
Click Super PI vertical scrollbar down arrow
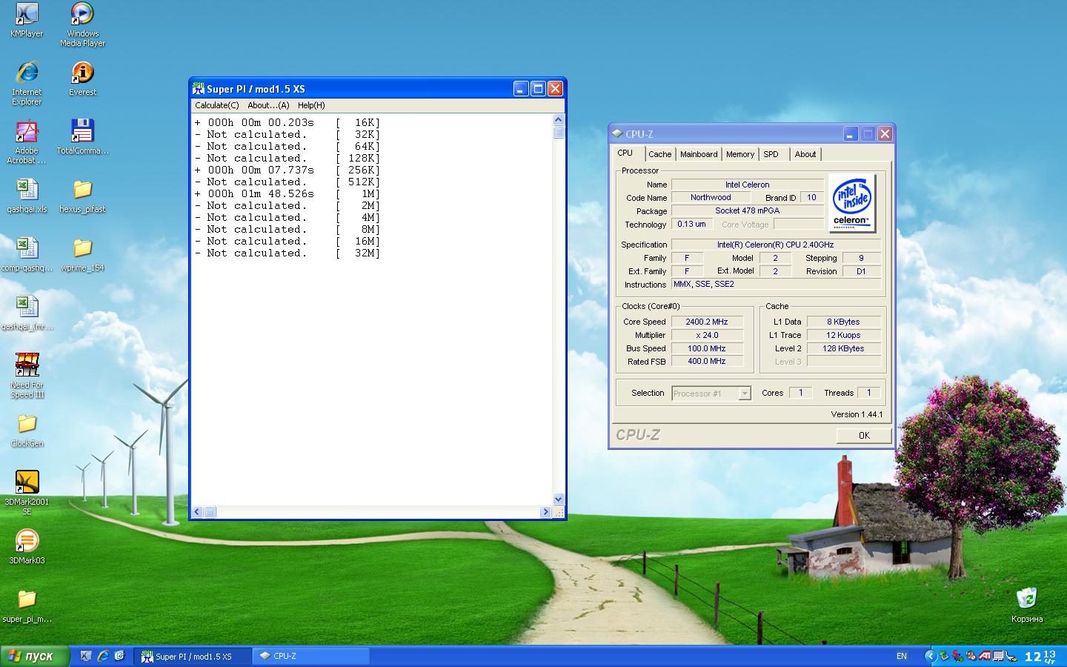coord(559,500)
